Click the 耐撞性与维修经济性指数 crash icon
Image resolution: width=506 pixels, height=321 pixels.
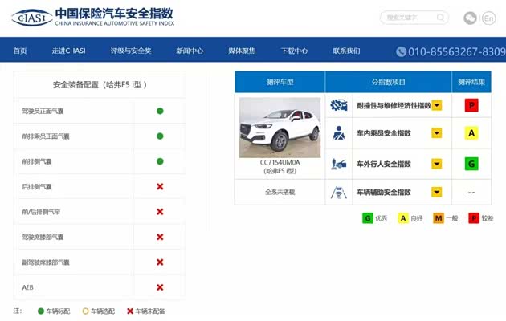coord(340,105)
